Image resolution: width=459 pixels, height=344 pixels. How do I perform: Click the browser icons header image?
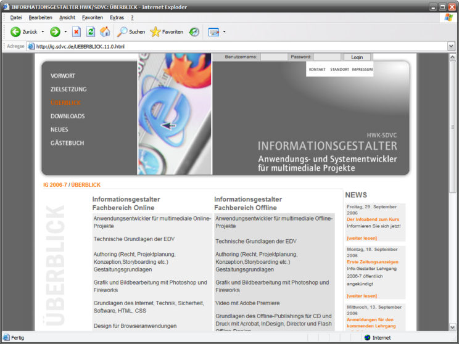point(175,114)
